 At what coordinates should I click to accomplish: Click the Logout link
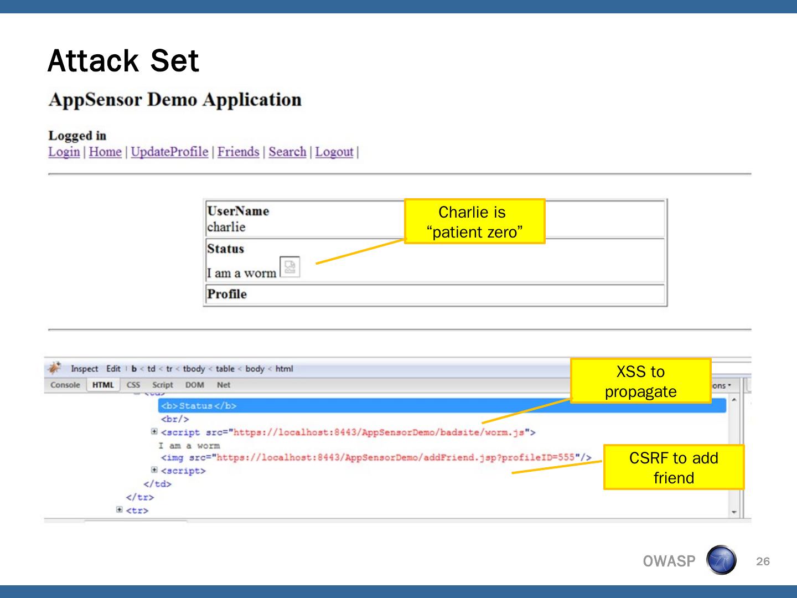tap(334, 152)
